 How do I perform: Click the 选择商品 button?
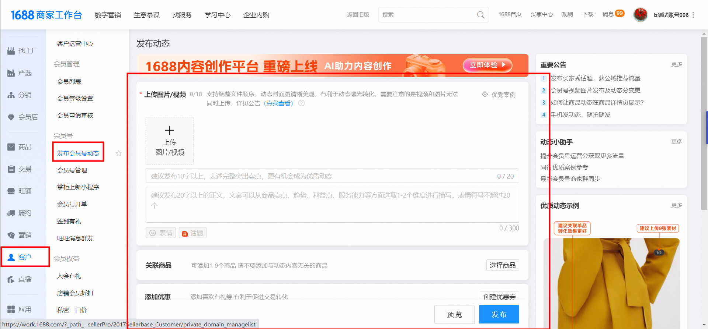[x=502, y=265]
